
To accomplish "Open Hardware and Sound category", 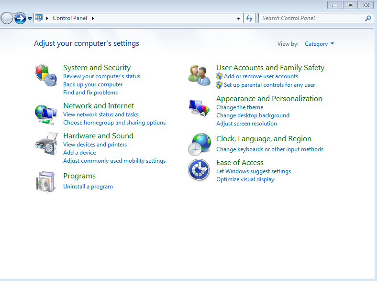I will click(x=99, y=136).
